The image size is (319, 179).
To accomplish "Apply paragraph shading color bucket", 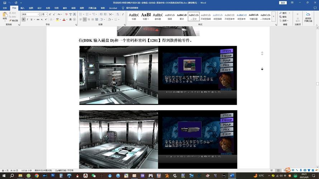I will pyautogui.click(x=109, y=19).
